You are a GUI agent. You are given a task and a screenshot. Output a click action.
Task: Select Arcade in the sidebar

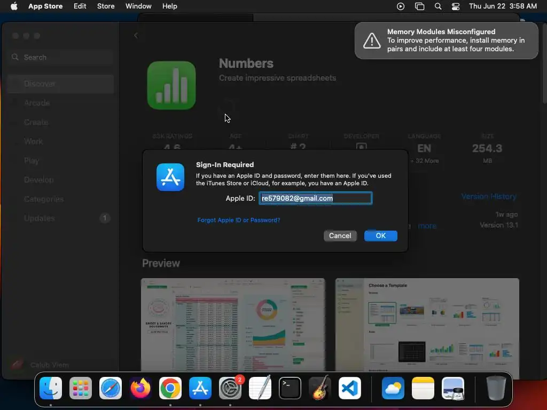pyautogui.click(x=60, y=103)
